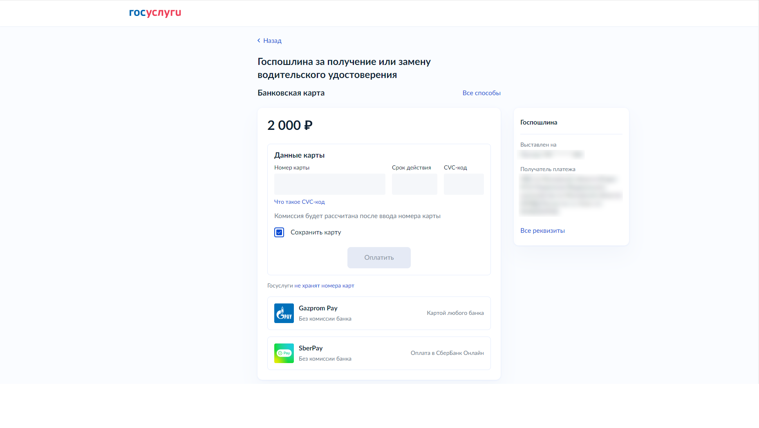This screenshot has height=428, width=759.
Task: Open the Все реквизиты link
Action: point(542,231)
